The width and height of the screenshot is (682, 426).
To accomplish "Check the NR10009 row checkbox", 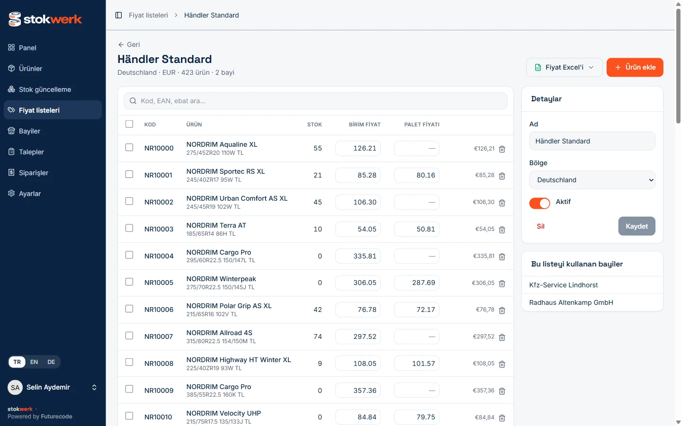I will tap(129, 389).
